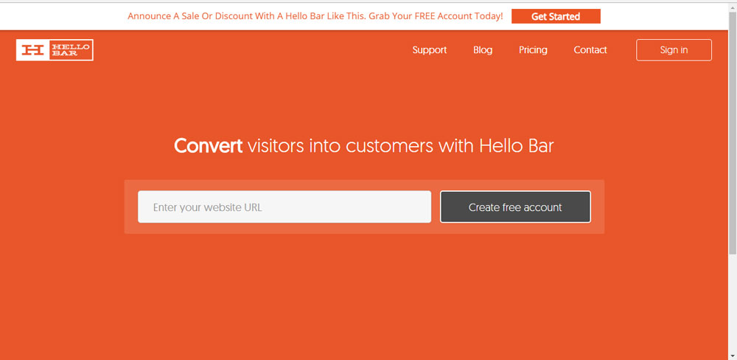Viewport: 737px width, 360px height.
Task: Click the Create free account button
Action: click(x=515, y=207)
